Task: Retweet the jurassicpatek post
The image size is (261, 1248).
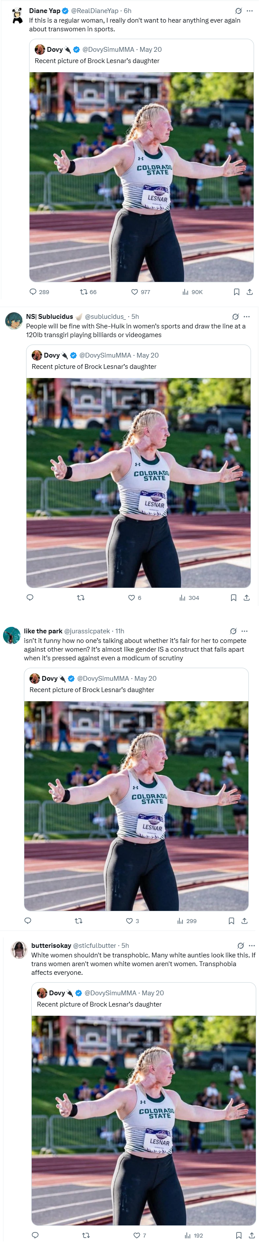Action: click(79, 921)
